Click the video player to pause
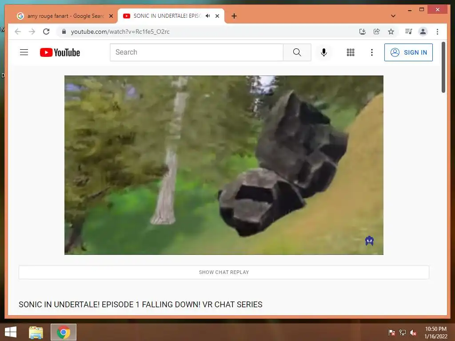This screenshot has width=455, height=341. click(x=224, y=165)
